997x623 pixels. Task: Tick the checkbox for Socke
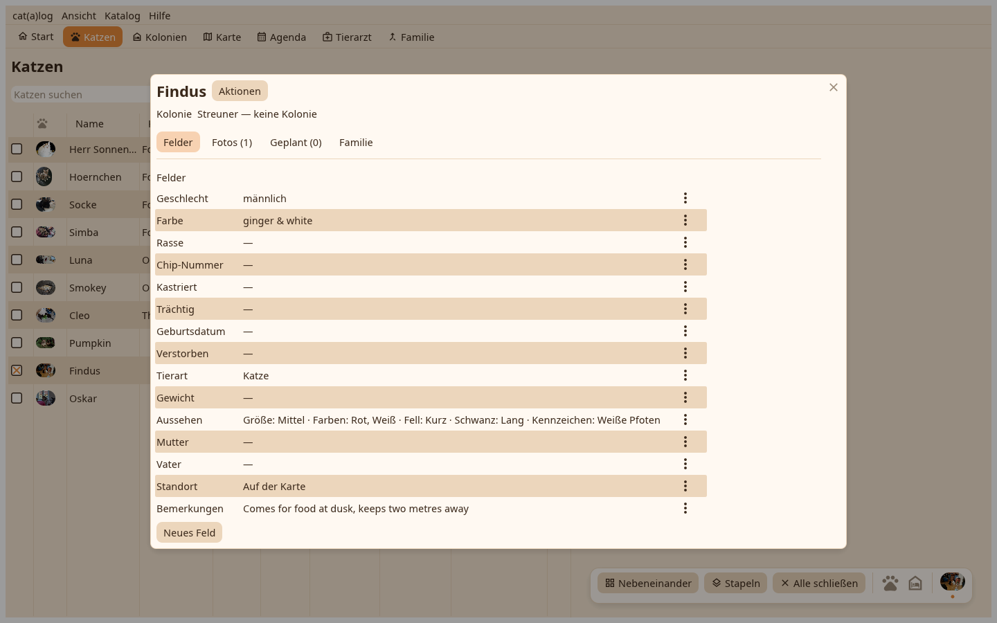pos(17,204)
